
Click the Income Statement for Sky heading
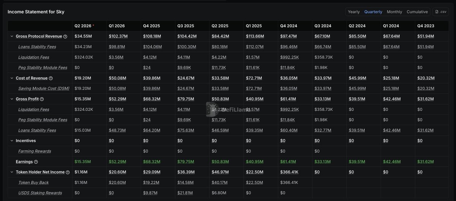[36, 12]
